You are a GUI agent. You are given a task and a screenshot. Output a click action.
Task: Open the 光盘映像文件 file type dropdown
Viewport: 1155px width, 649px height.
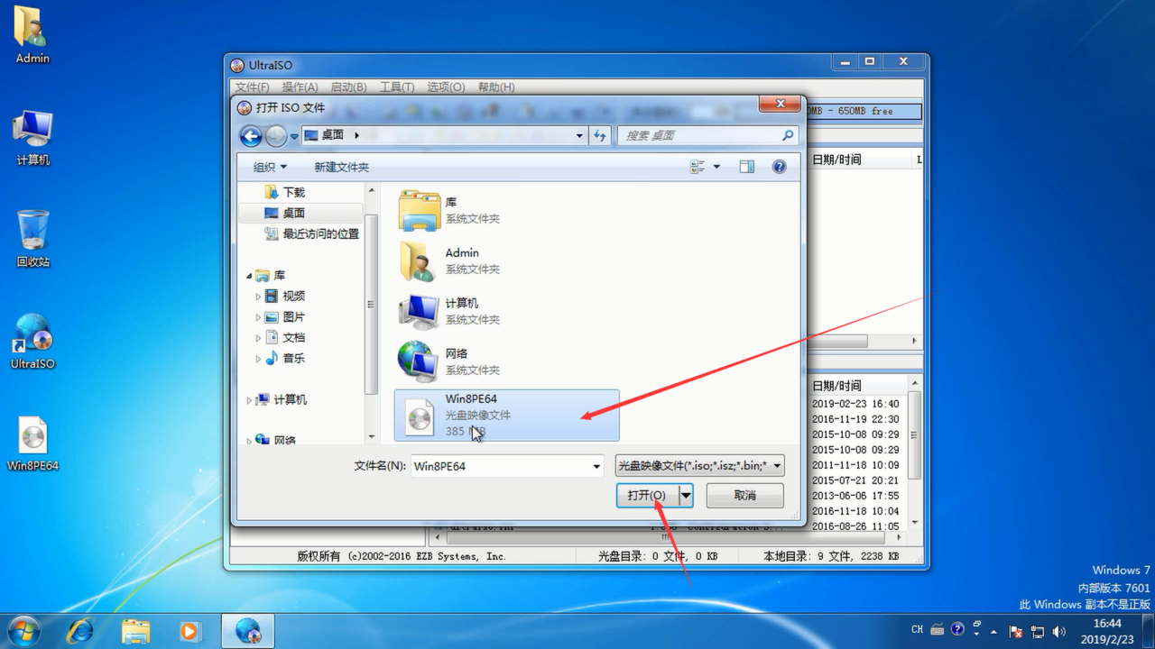point(699,466)
